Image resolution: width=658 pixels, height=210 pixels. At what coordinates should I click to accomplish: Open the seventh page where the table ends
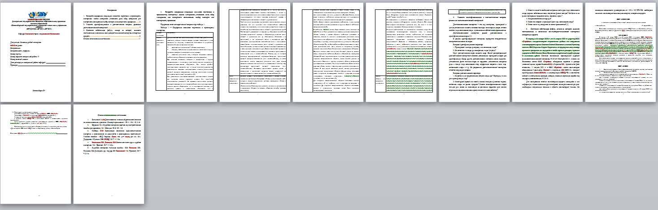tap(475, 53)
